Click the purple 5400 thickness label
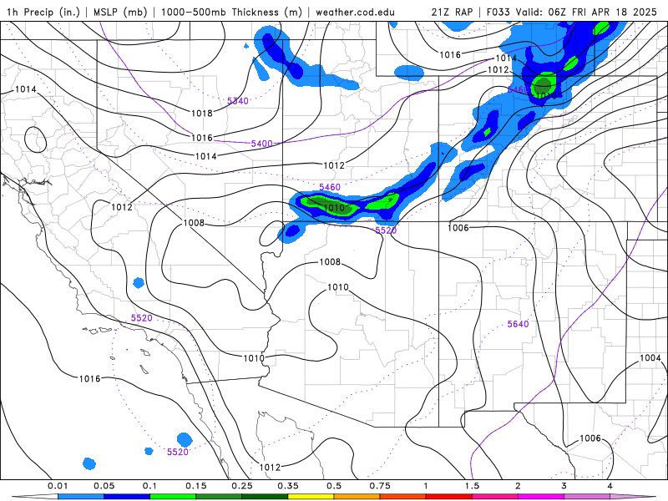This screenshot has width=668, height=501. [x=261, y=144]
